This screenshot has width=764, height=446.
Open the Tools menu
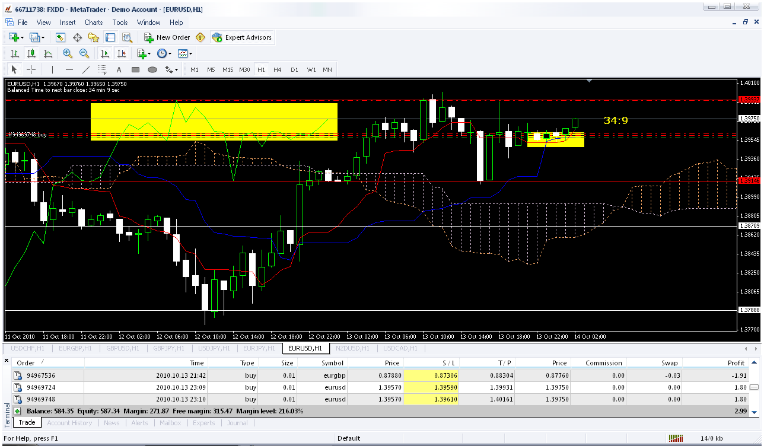click(120, 23)
